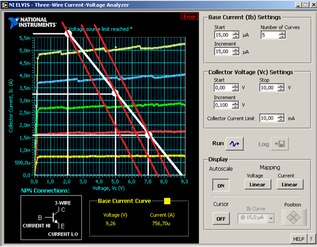Click the 'Voltage, Vc (V)' axis label
The height and width of the screenshot is (247, 317).
pyautogui.click(x=109, y=188)
